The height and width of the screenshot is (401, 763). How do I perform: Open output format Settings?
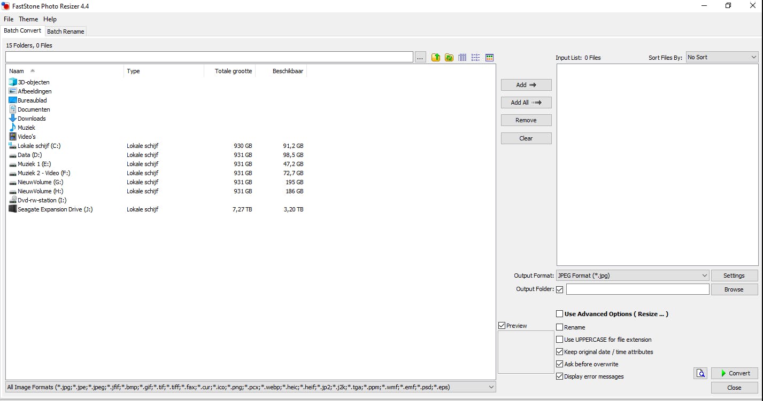(x=734, y=276)
